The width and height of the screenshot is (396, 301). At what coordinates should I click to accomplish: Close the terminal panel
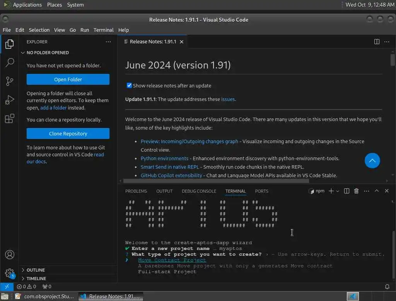click(387, 191)
